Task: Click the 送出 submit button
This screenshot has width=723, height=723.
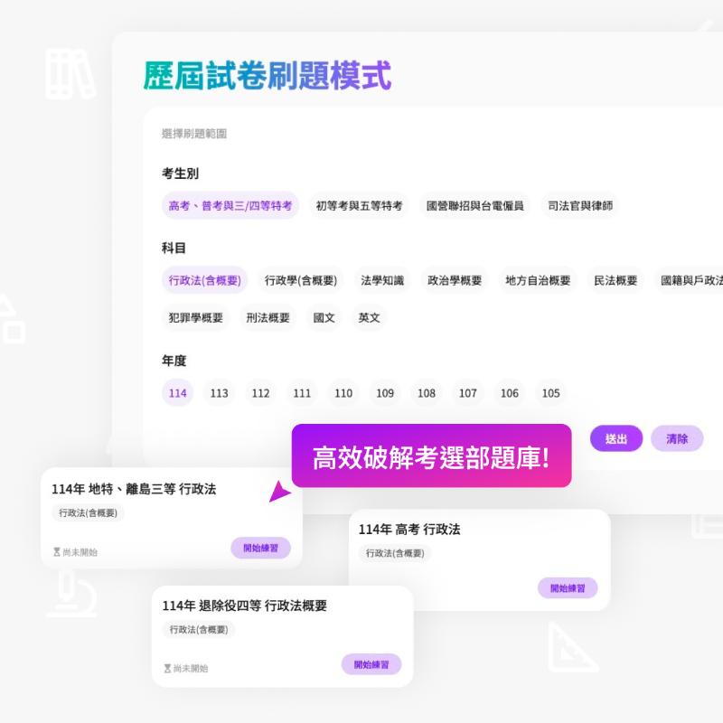Action: [616, 439]
